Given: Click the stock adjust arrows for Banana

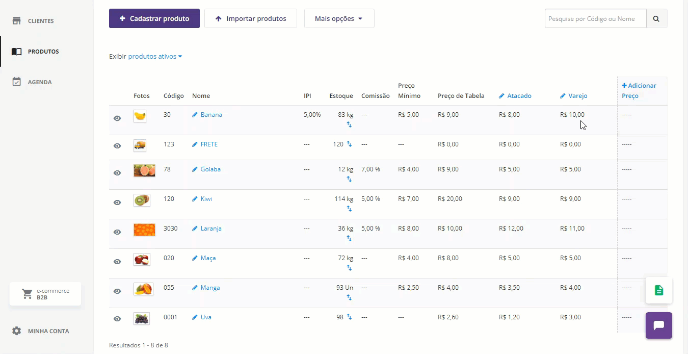Looking at the screenshot, I should click(349, 124).
